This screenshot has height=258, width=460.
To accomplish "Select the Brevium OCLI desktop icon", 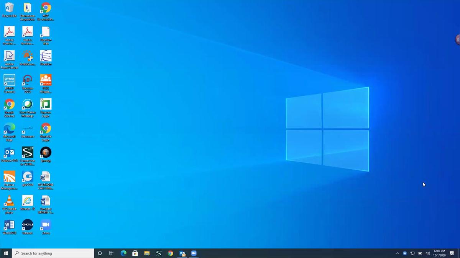I will point(27,80).
